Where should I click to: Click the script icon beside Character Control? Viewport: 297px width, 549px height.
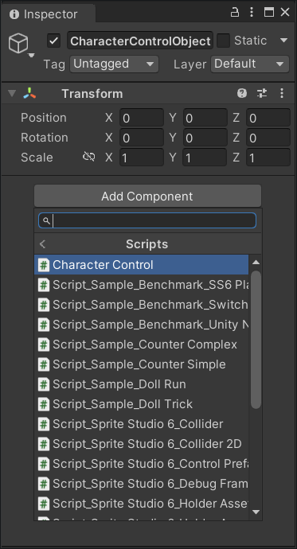[44, 265]
